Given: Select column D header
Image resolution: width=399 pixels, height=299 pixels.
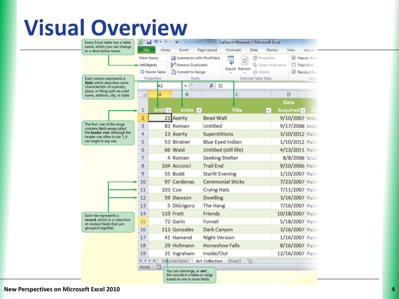Looking at the screenshot, I should pyautogui.click(x=289, y=95).
